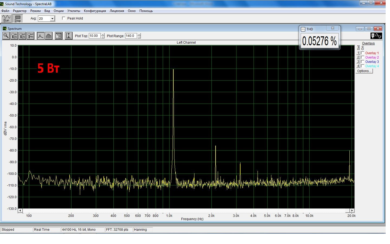Viewport: 390px width, 244px height.
Task: Click the Run button with sine wave
Action: (x=6, y=18)
